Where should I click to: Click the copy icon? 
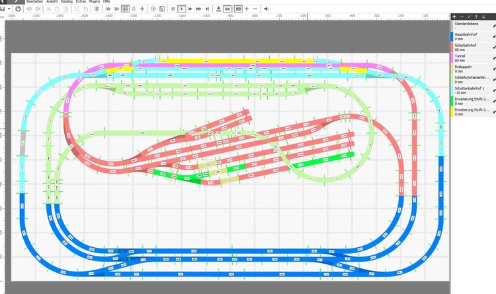point(58,9)
